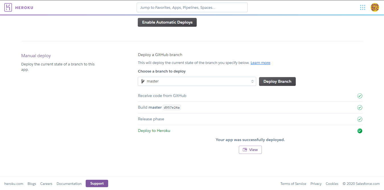
Task: Click green check beside Release phase
Action: (x=360, y=119)
